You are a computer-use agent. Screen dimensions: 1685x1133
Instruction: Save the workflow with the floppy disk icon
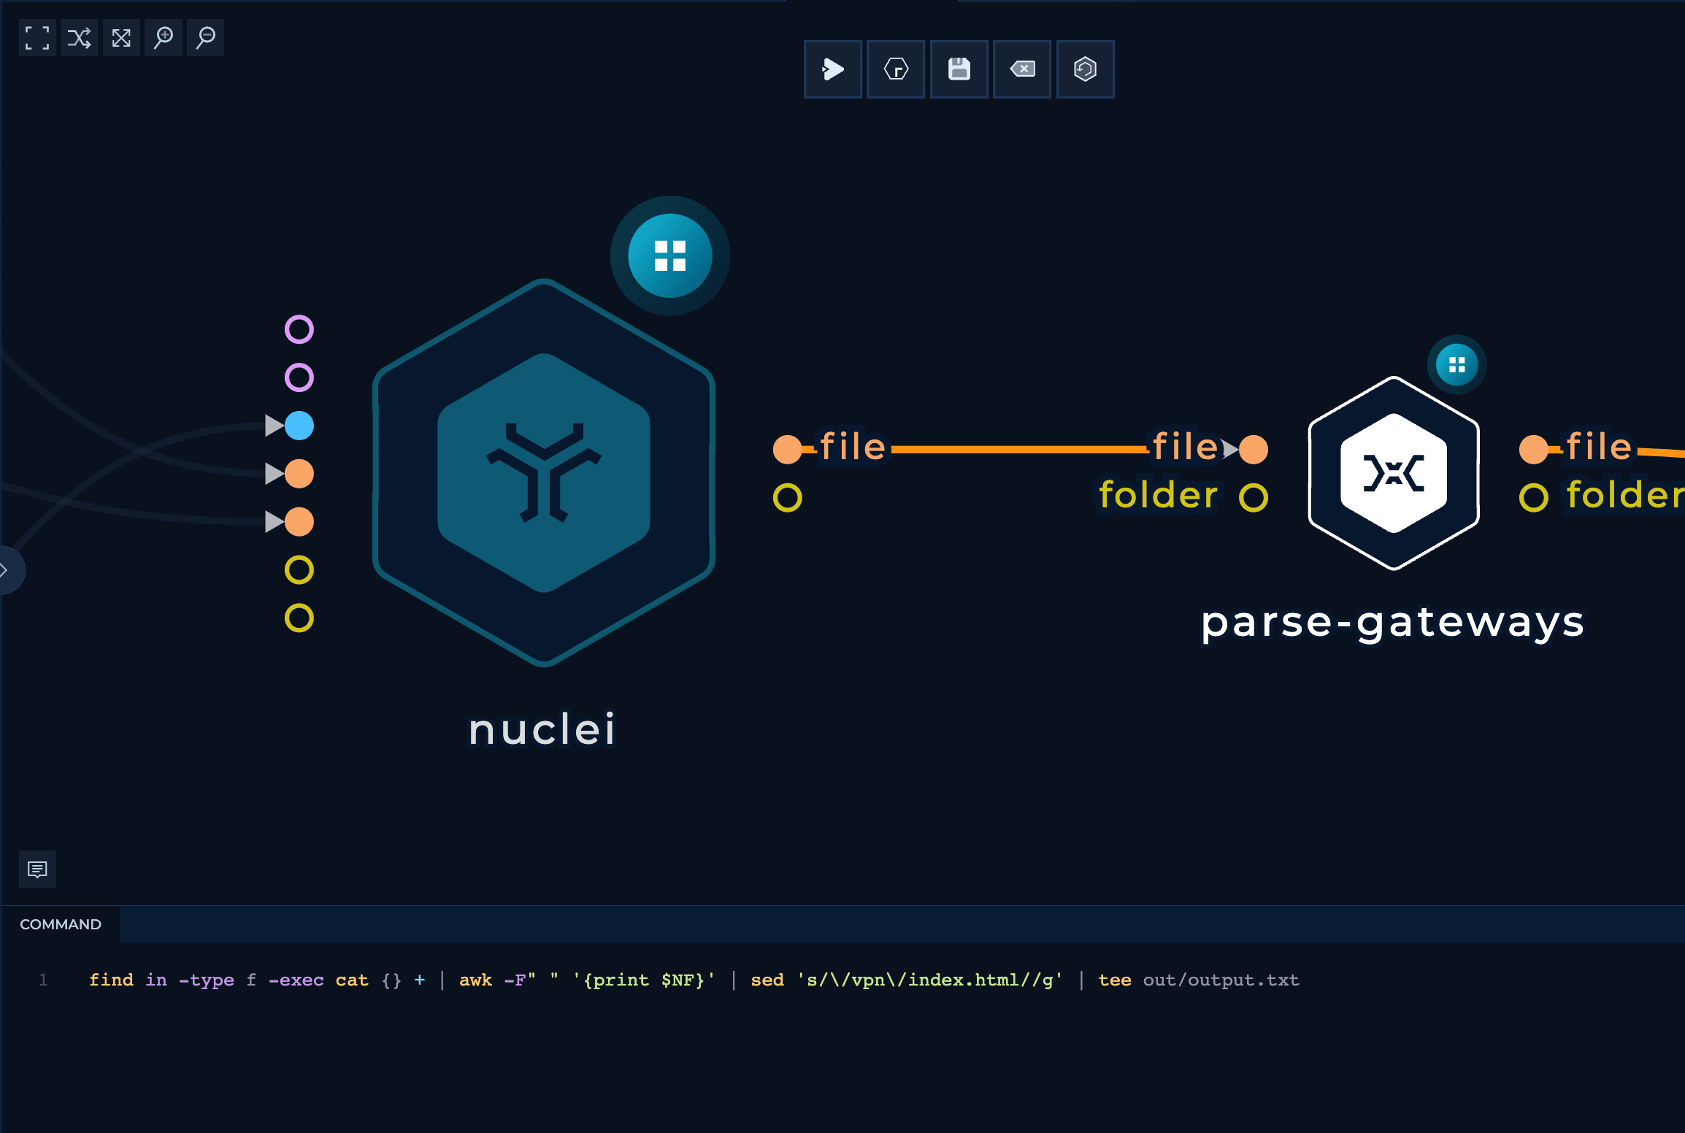click(x=959, y=69)
